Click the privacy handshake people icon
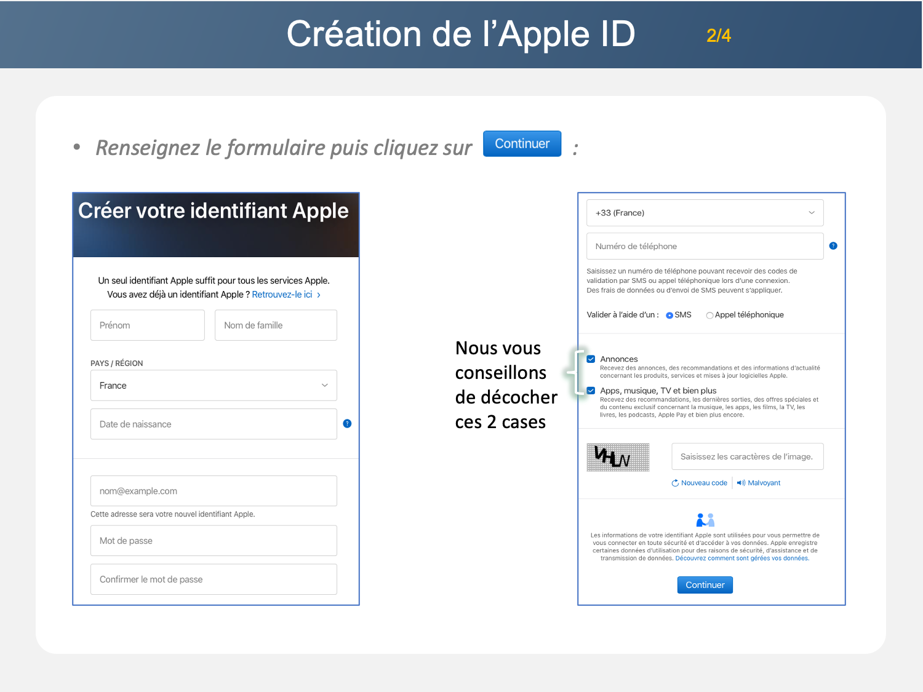 (x=705, y=520)
